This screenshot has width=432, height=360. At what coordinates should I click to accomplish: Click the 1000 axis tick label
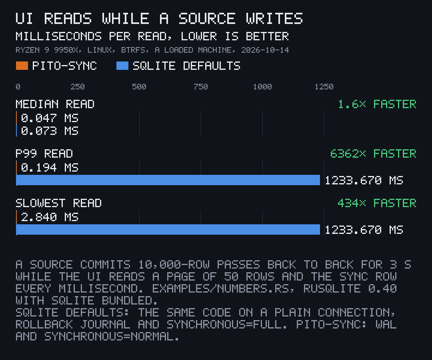point(262,87)
